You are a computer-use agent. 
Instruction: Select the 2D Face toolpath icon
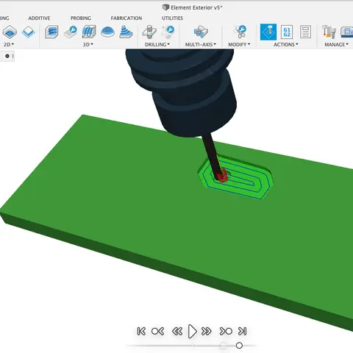28,32
